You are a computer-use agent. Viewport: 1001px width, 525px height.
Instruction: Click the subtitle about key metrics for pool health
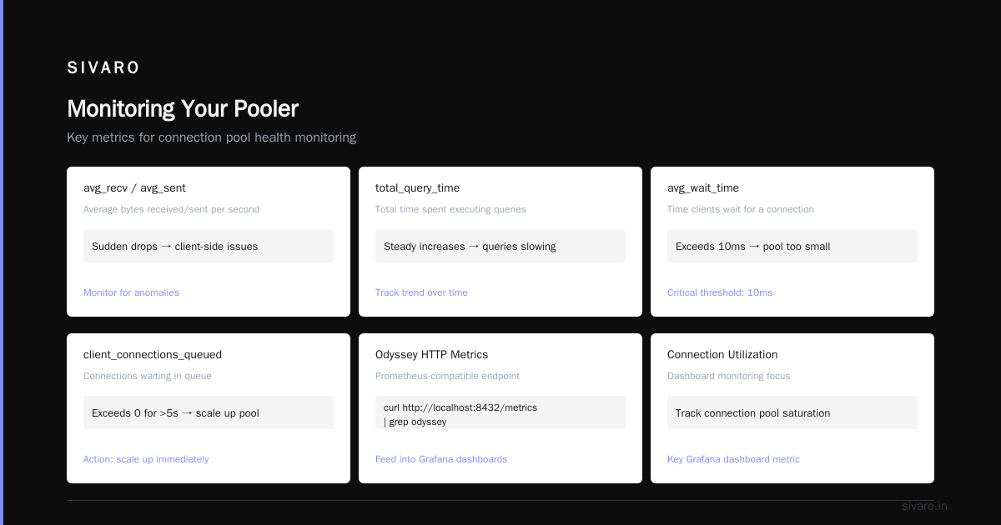point(211,137)
